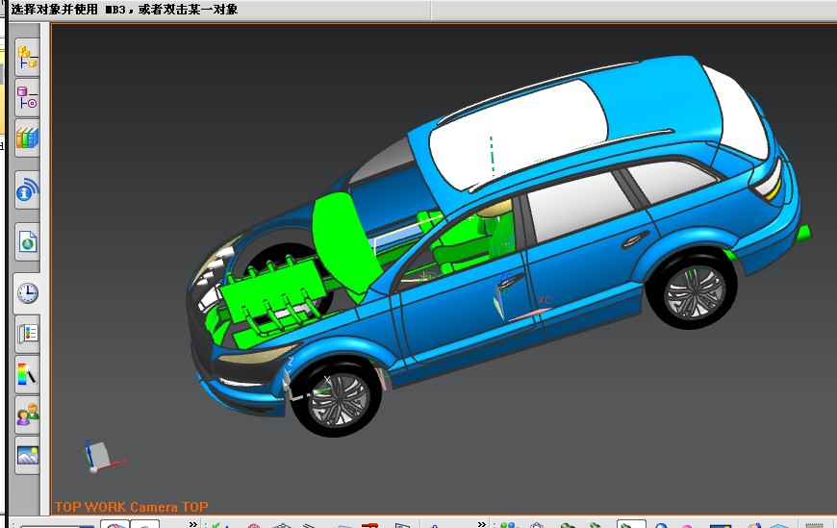This screenshot has height=528, width=837.
Task: Select the car's rear wheel rim
Action: [x=694, y=292]
